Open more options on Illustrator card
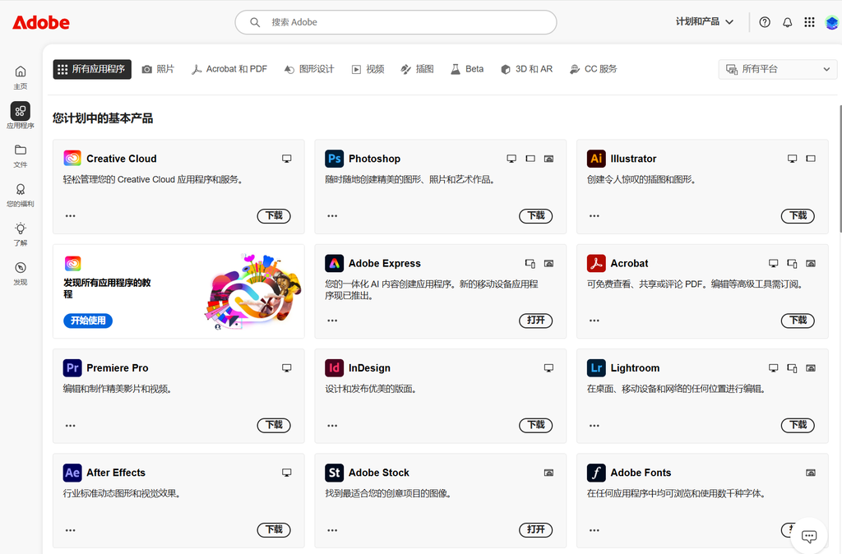This screenshot has height=554, width=842. point(594,216)
